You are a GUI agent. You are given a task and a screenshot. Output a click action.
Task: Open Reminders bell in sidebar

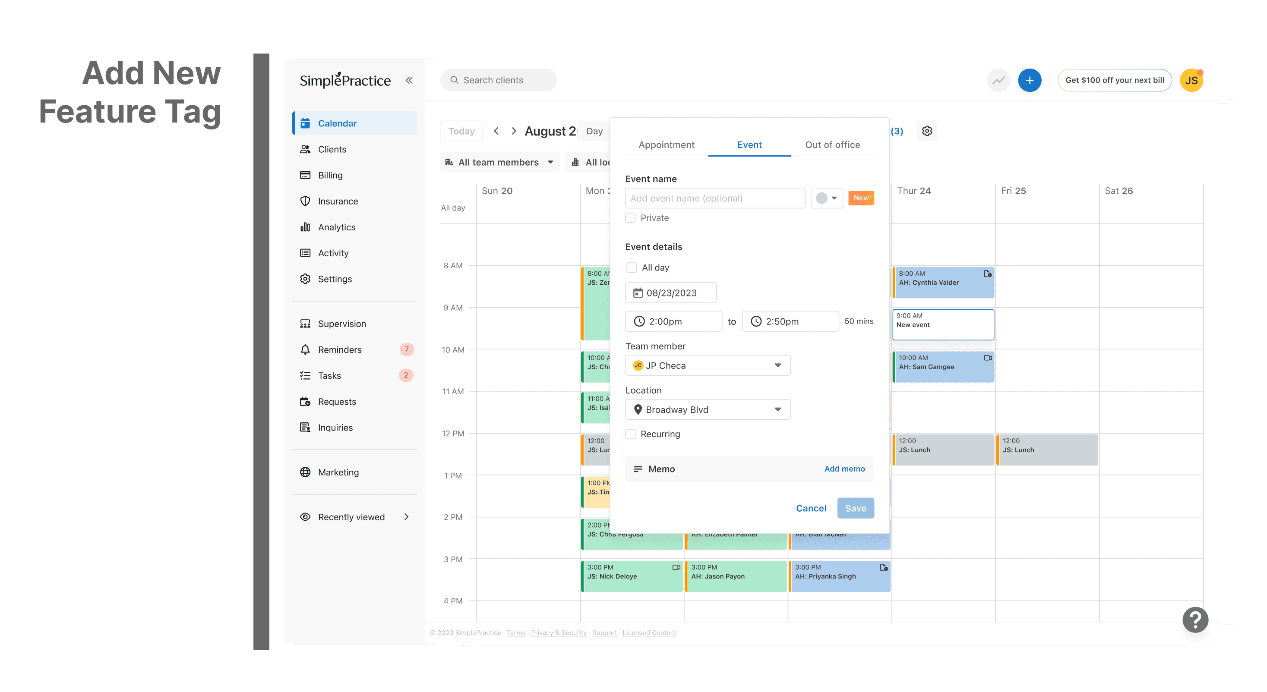pyautogui.click(x=339, y=349)
